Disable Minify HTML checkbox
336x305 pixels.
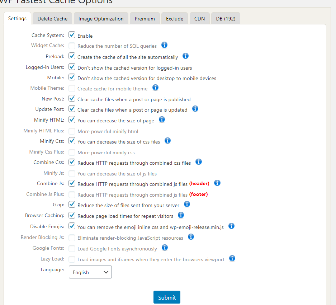pyautogui.click(x=72, y=119)
